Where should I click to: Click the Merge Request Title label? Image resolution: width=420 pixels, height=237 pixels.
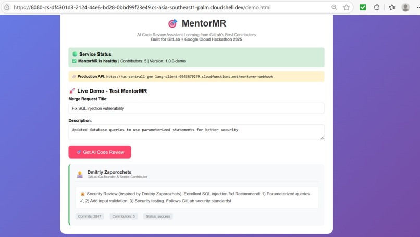[88, 99]
